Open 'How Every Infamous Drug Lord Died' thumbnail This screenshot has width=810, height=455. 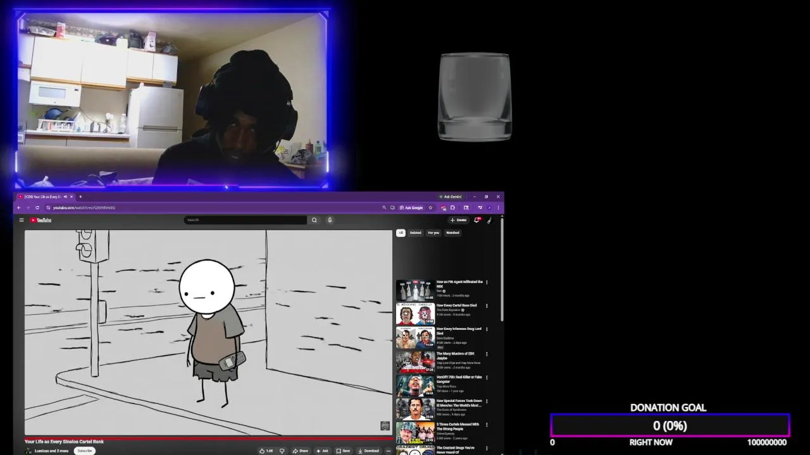coord(415,337)
